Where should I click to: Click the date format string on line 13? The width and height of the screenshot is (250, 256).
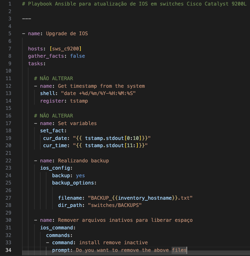tap(98, 93)
